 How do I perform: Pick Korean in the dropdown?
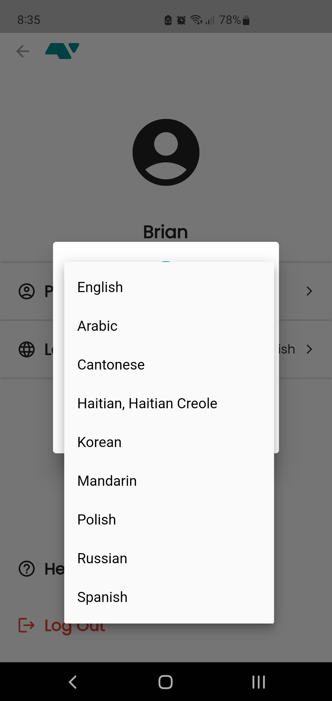click(x=100, y=442)
